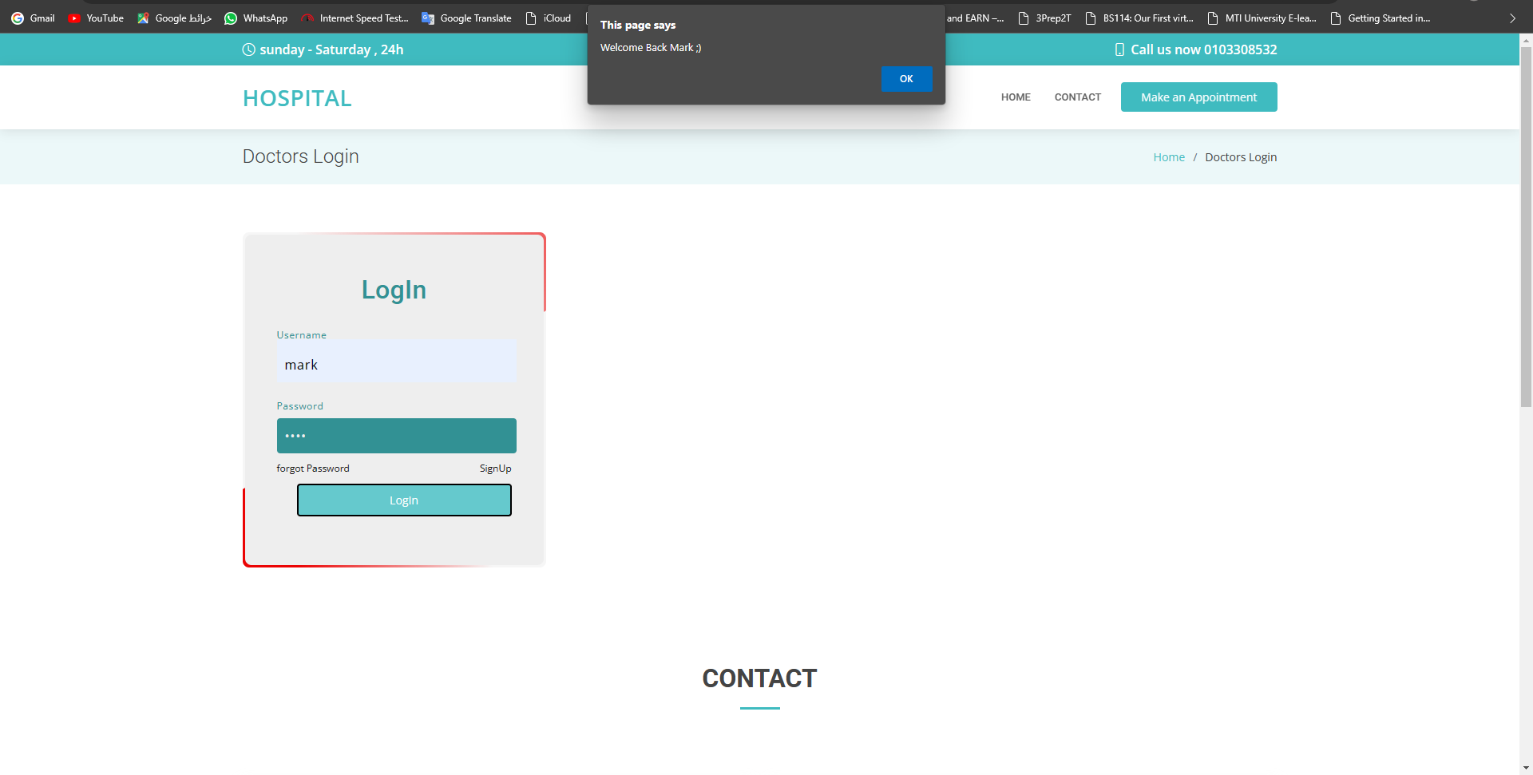Open the Google Maps bookmark
This screenshot has width=1533, height=775.
(174, 18)
